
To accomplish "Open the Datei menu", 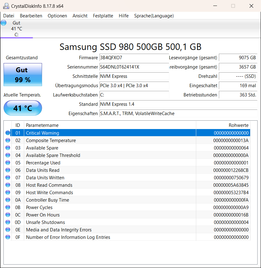I will (x=9, y=16).
